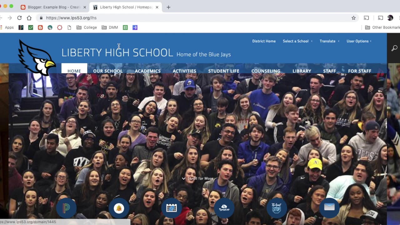Open the red circle Canvas bookmark
Screen dimensions: 400x225
coord(60,27)
